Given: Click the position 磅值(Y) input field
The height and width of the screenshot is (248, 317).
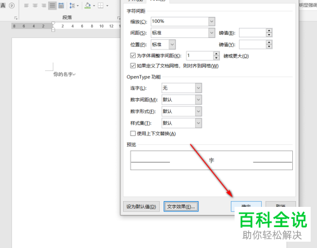Looking at the screenshot, I should [252, 44].
